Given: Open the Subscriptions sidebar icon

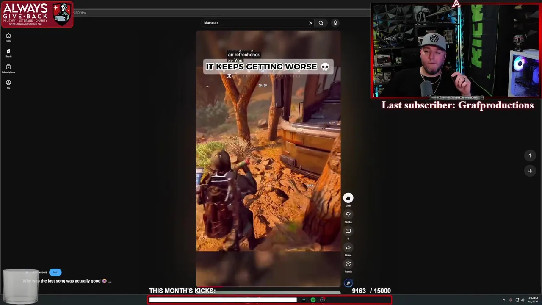Looking at the screenshot, I should 8,69.
